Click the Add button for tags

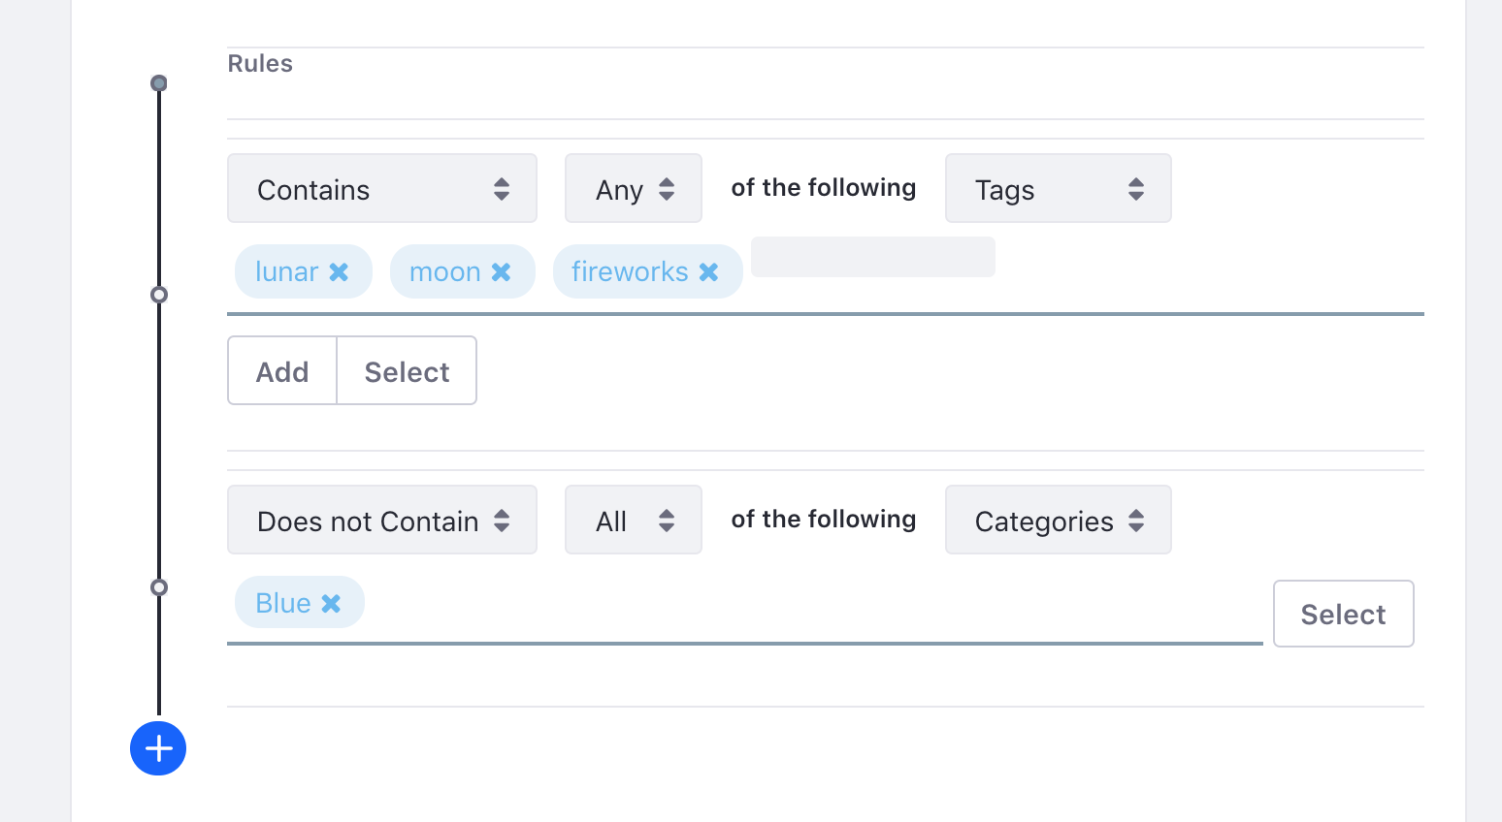pos(282,370)
